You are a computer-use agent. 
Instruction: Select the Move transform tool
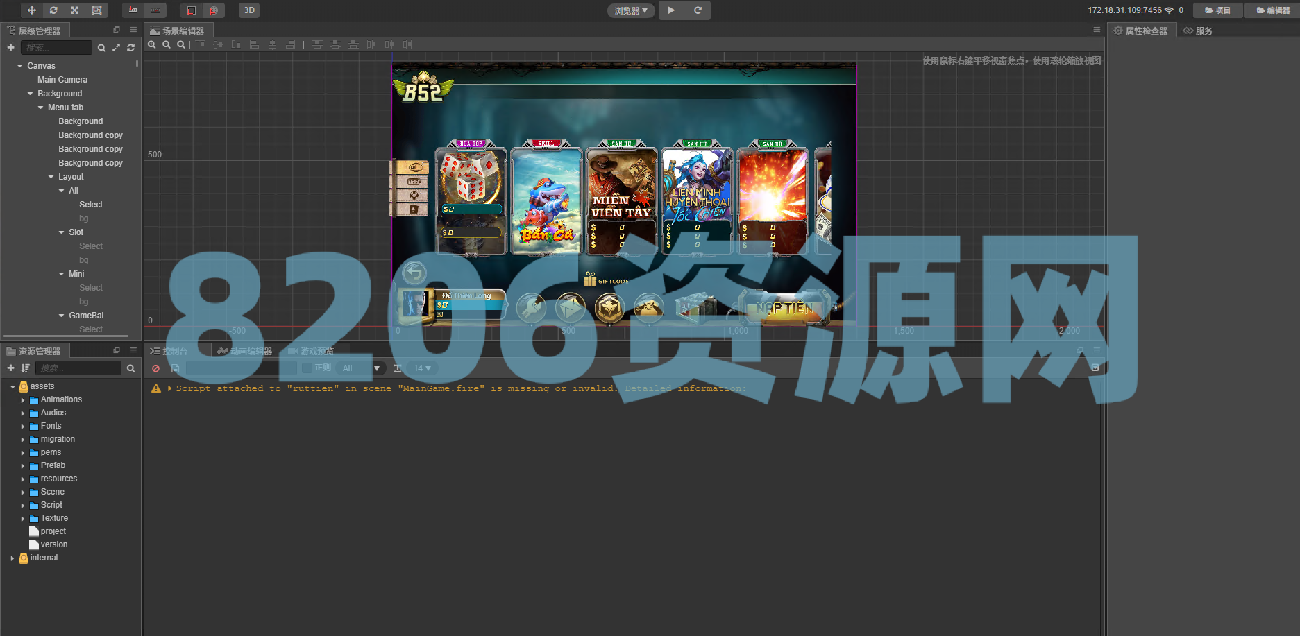click(x=32, y=10)
